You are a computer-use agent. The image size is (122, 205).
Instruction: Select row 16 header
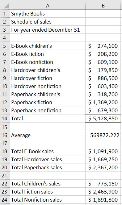point(5,135)
